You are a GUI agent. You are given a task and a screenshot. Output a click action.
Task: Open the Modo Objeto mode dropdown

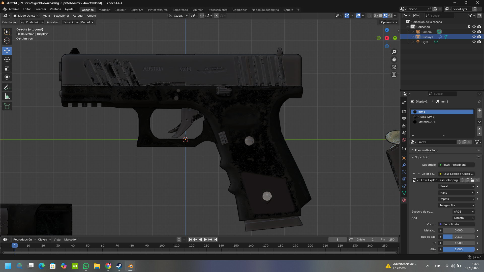click(x=26, y=16)
